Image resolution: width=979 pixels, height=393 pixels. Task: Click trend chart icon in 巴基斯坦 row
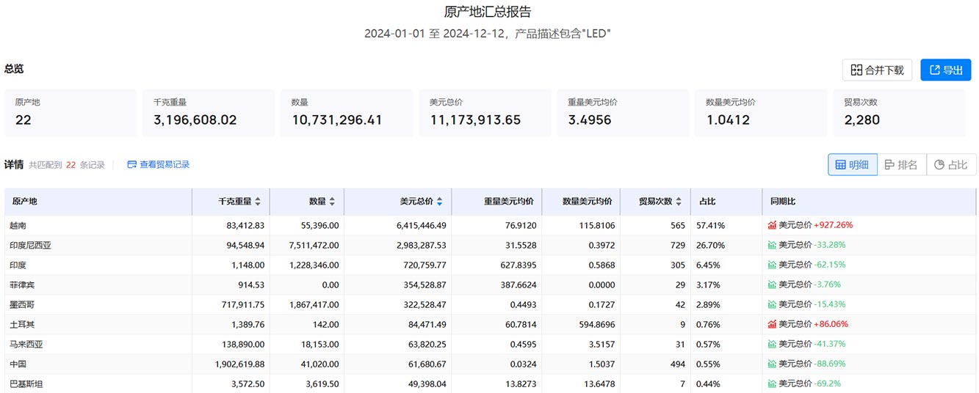(773, 383)
